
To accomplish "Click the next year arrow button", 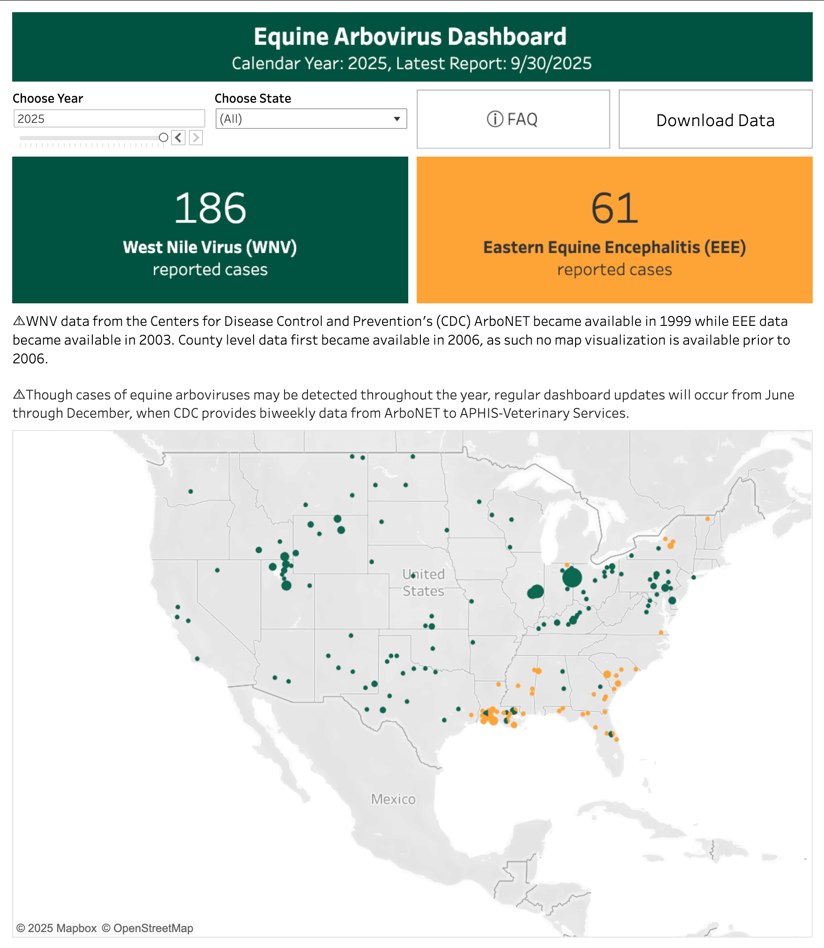I will pos(196,138).
